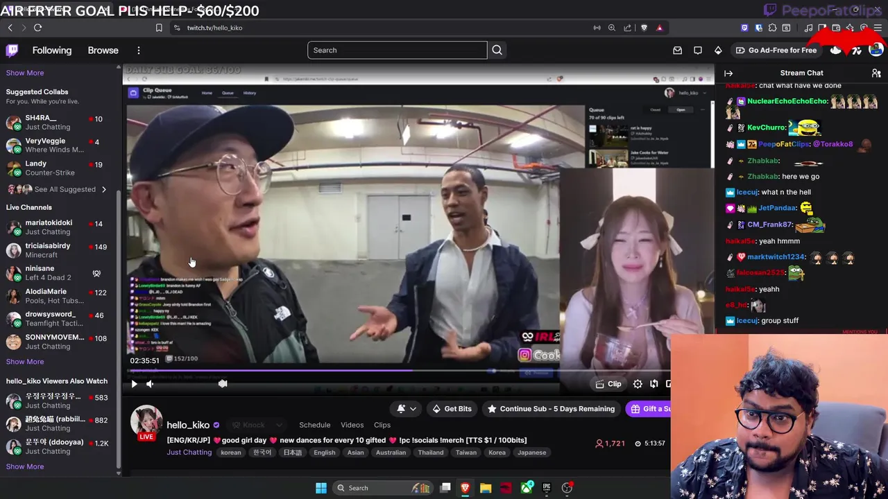Go back in browser history
The image size is (888, 499).
pos(10,28)
